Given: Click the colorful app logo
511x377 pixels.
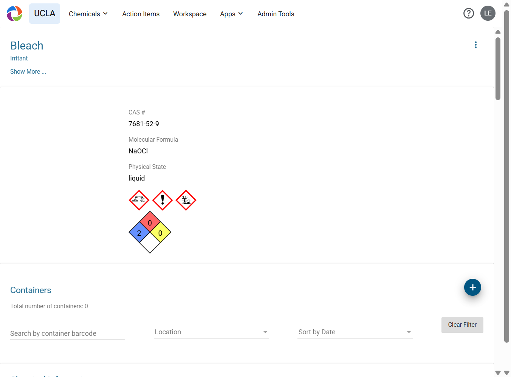Looking at the screenshot, I should 14,14.
